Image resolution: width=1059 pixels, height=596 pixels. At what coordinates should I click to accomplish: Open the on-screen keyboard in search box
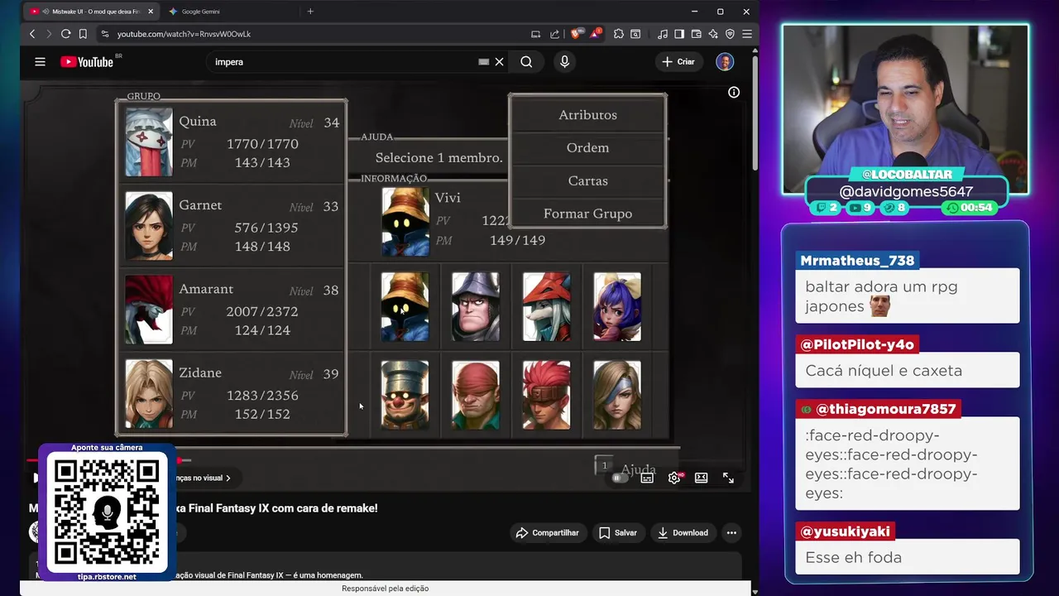[484, 61]
